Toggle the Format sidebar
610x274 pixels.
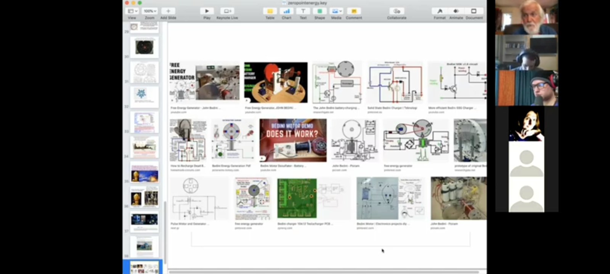(x=440, y=11)
